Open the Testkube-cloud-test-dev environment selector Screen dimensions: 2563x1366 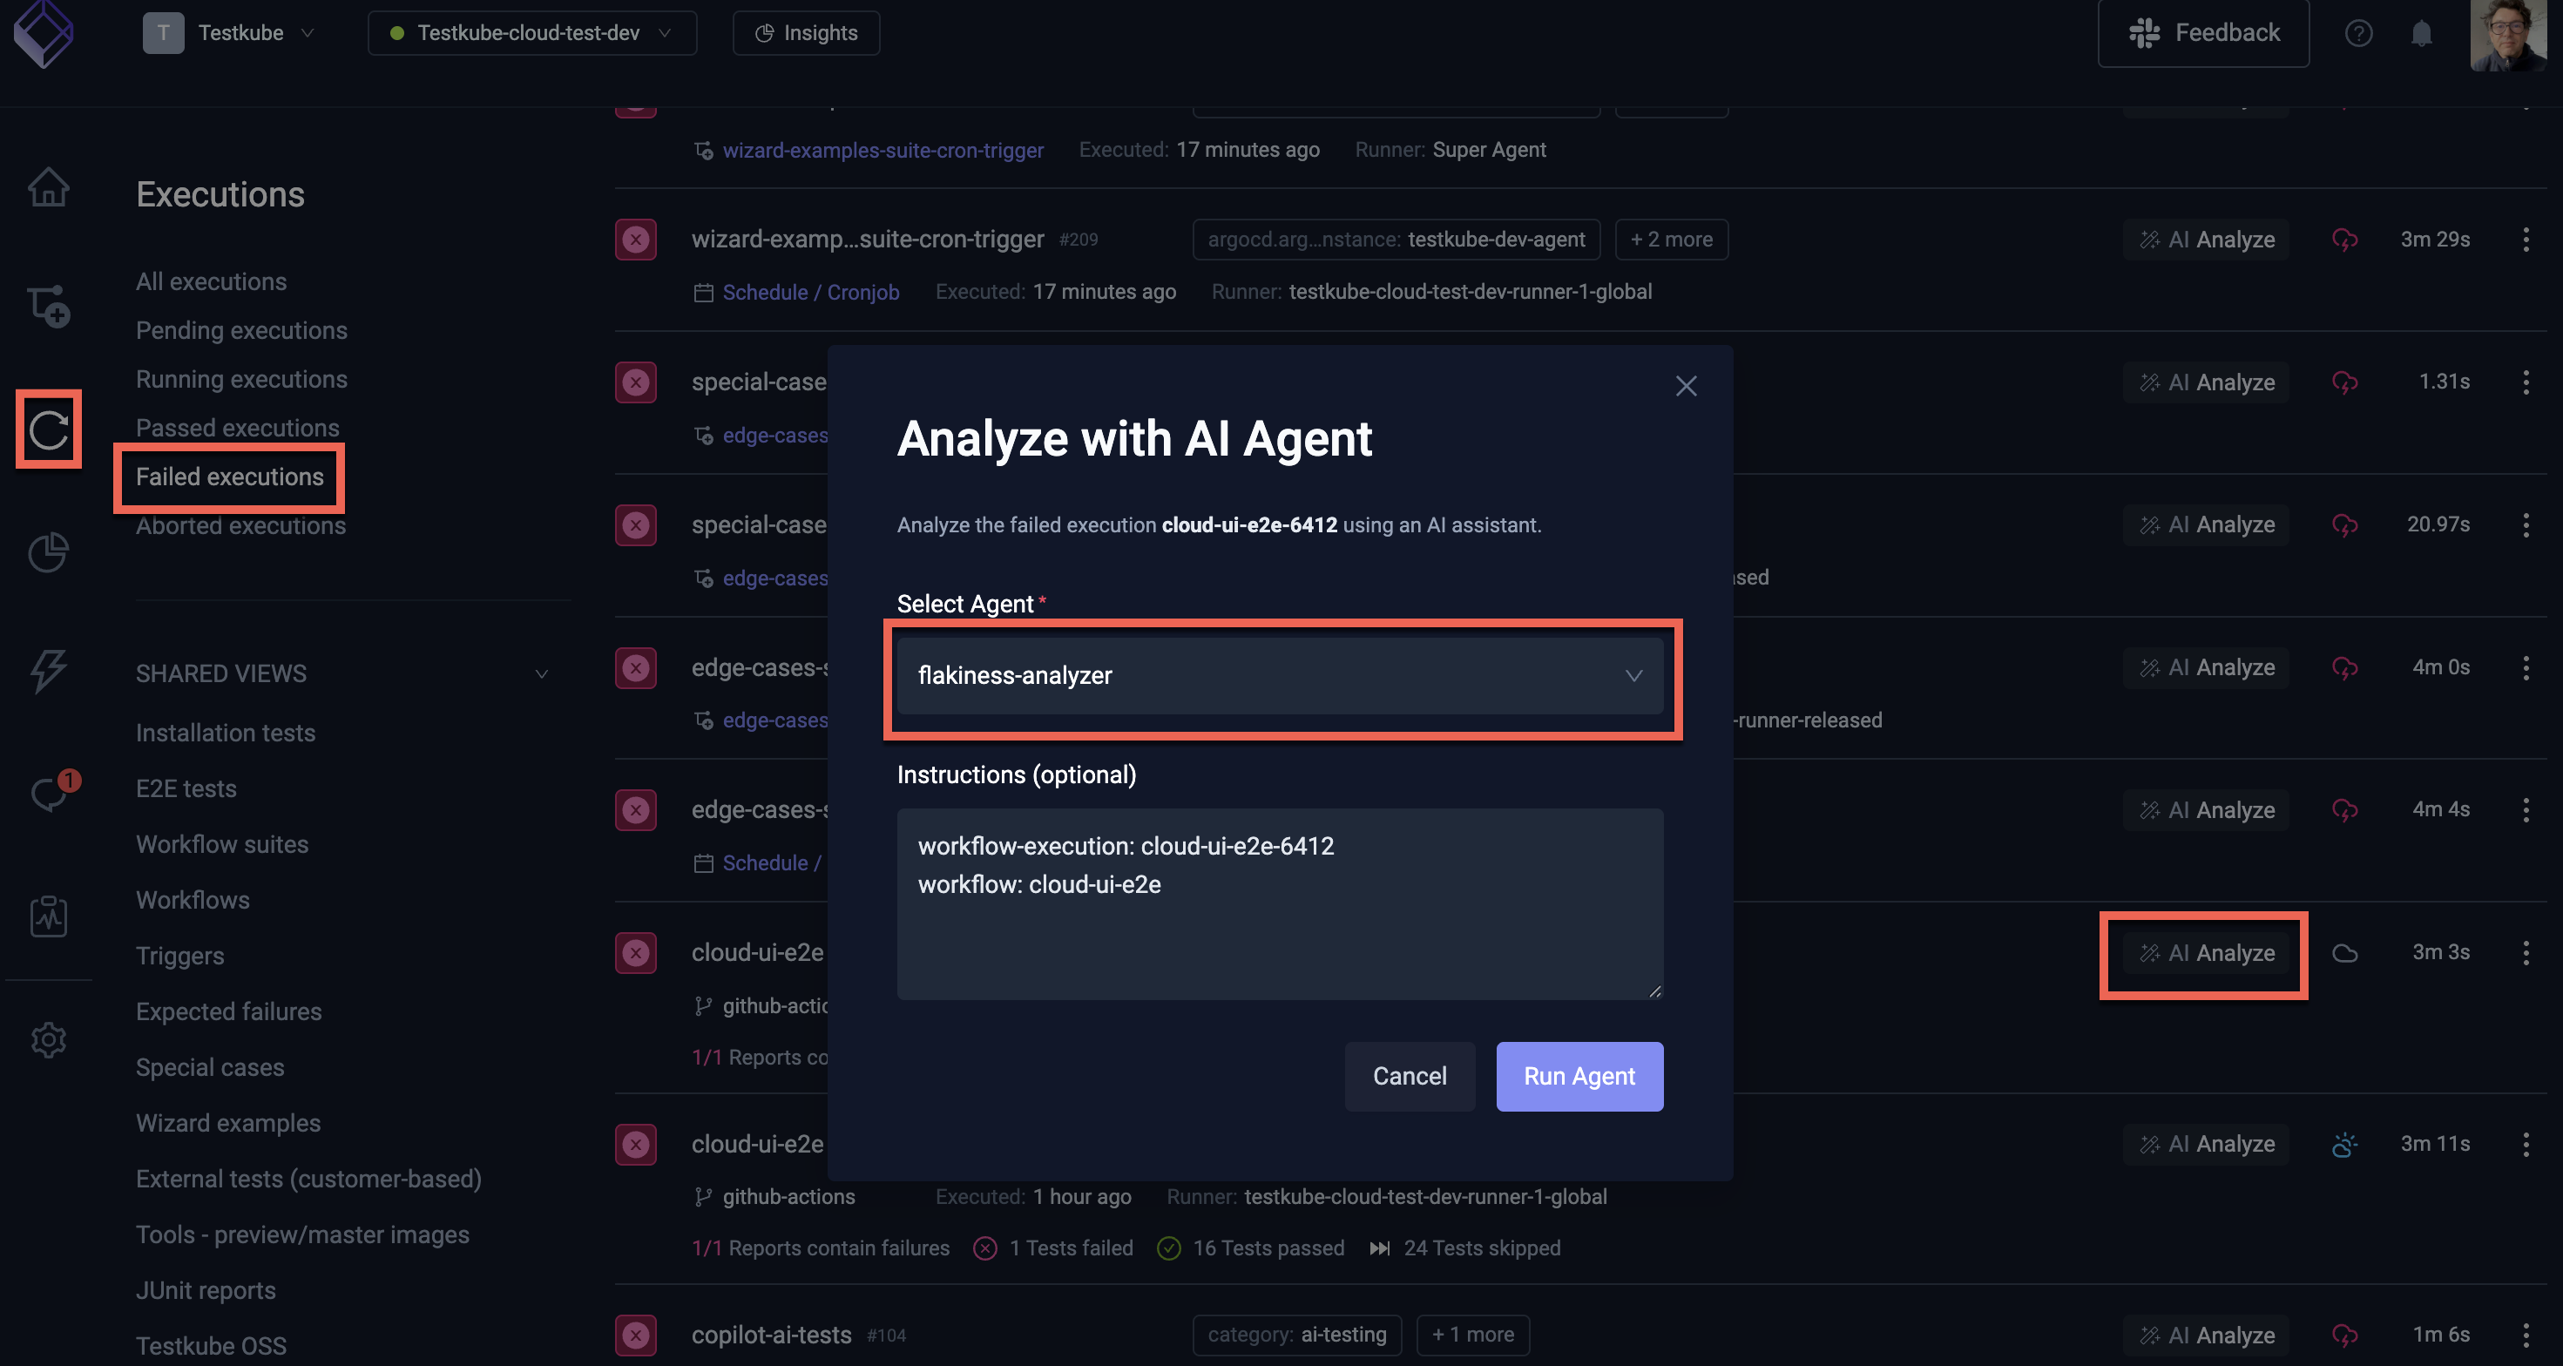(531, 33)
